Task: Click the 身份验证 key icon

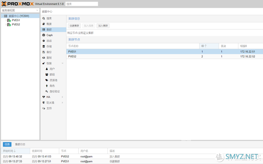Action: click(x=47, y=91)
